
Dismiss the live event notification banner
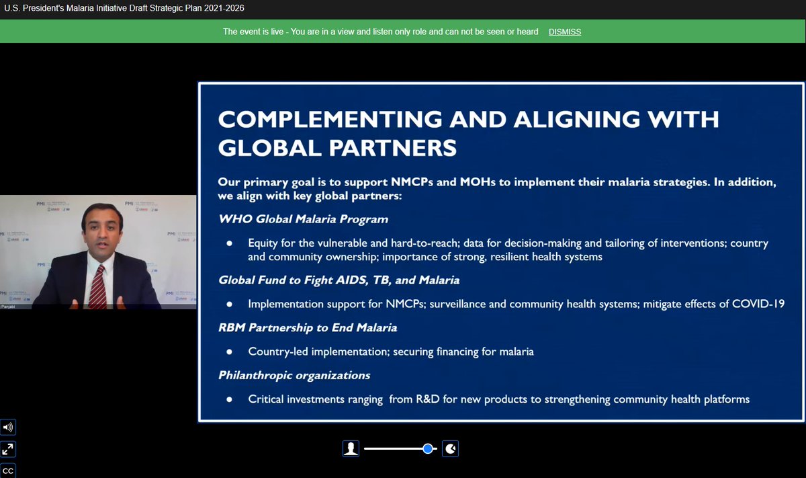[x=565, y=32]
